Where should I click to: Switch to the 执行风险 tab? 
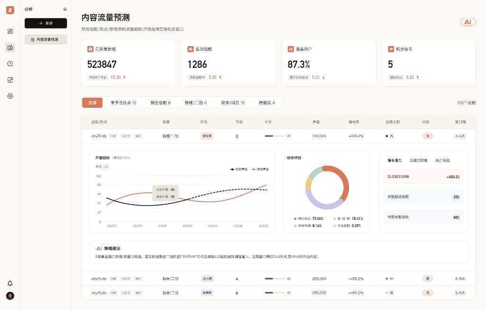(x=443, y=160)
